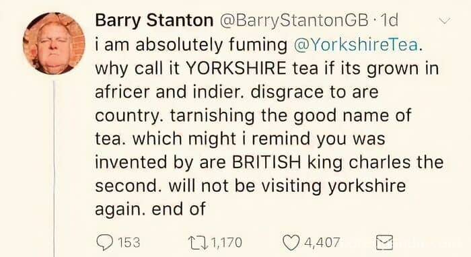Visit the @BarryStantonGB handle
This screenshot has width=471, height=257.
(x=294, y=20)
